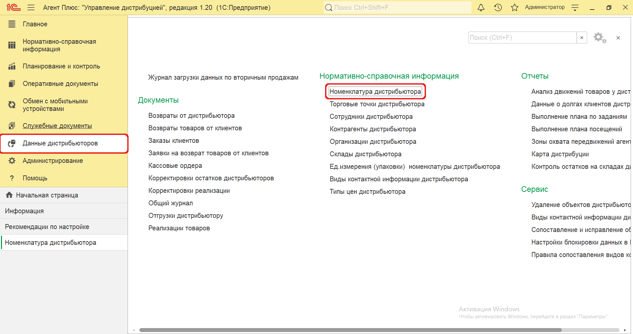633x334 pixels.
Task: Open Сотрудники дистрибьютора
Action: tap(371, 116)
